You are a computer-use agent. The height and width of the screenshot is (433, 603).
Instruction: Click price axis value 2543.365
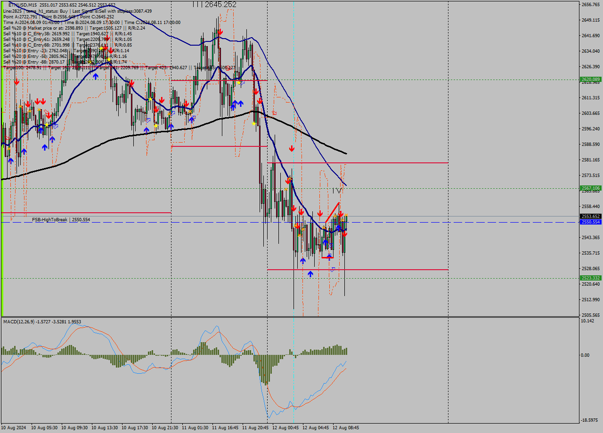point(591,237)
